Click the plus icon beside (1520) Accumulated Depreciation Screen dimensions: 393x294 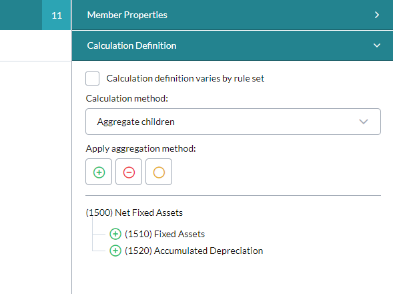[115, 251]
